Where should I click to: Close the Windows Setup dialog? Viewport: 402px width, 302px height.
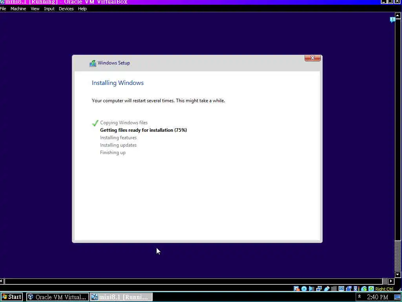pyautogui.click(x=312, y=58)
